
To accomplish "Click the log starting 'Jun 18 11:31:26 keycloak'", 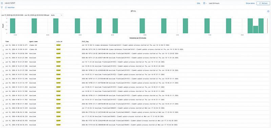I will (123, 62).
